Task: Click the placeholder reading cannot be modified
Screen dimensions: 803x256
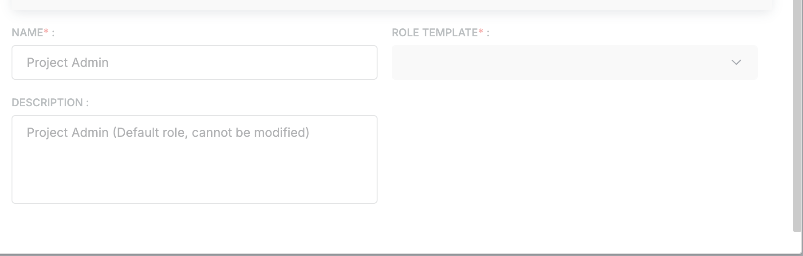Action: click(169, 132)
